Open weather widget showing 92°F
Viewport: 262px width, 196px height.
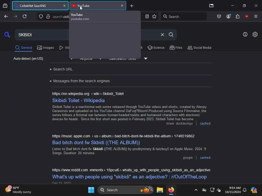[x=18, y=190]
